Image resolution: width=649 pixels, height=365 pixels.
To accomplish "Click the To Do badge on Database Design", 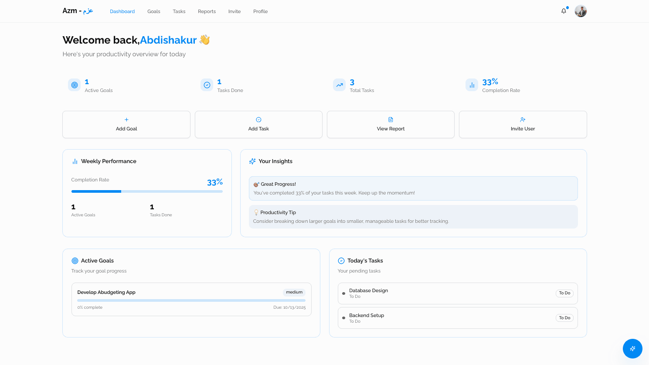I will click(x=564, y=293).
